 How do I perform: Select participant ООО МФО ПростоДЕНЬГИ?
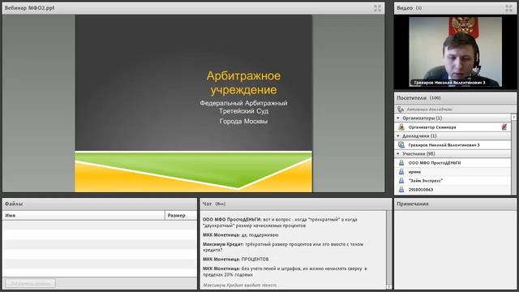coord(453,163)
